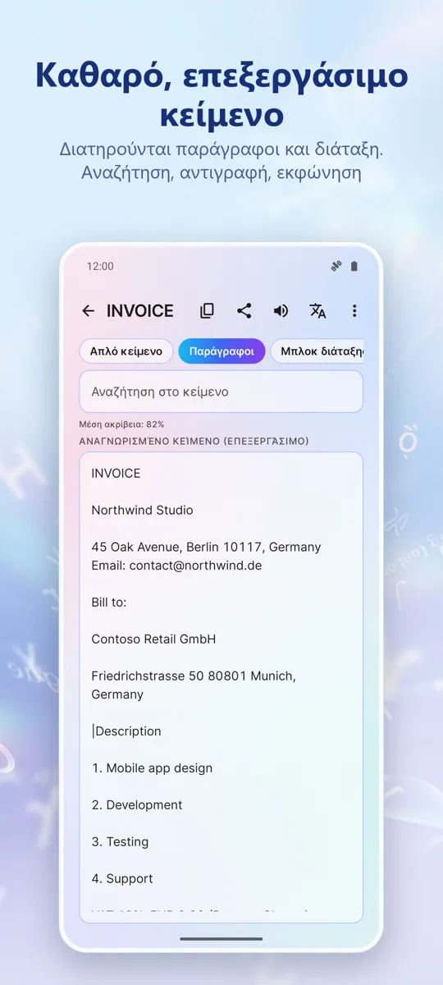Click the INVOICE title in header
This screenshot has width=443, height=985.
click(x=140, y=310)
